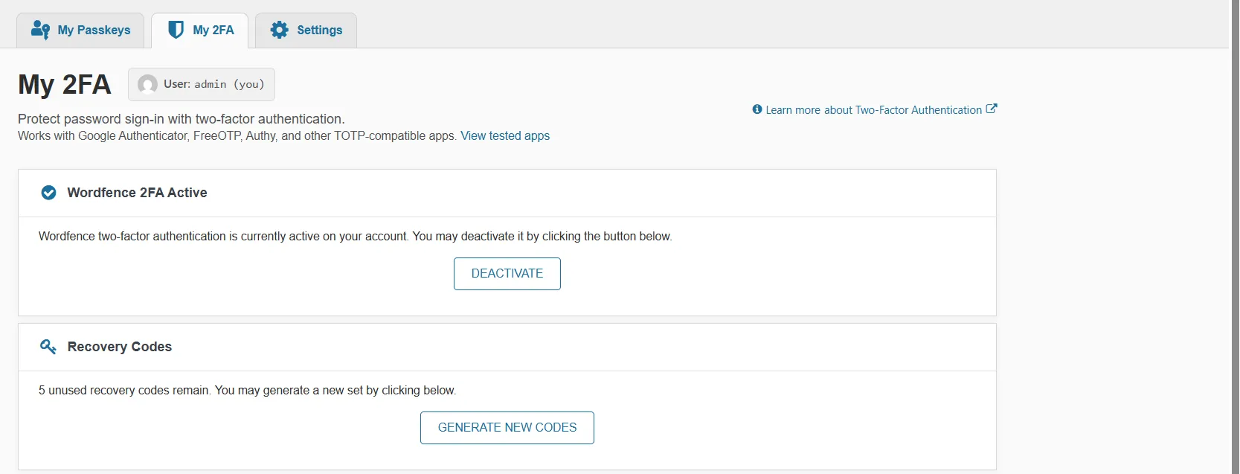Click the User: admin (you) badge
The height and width of the screenshot is (474, 1240).
click(202, 84)
